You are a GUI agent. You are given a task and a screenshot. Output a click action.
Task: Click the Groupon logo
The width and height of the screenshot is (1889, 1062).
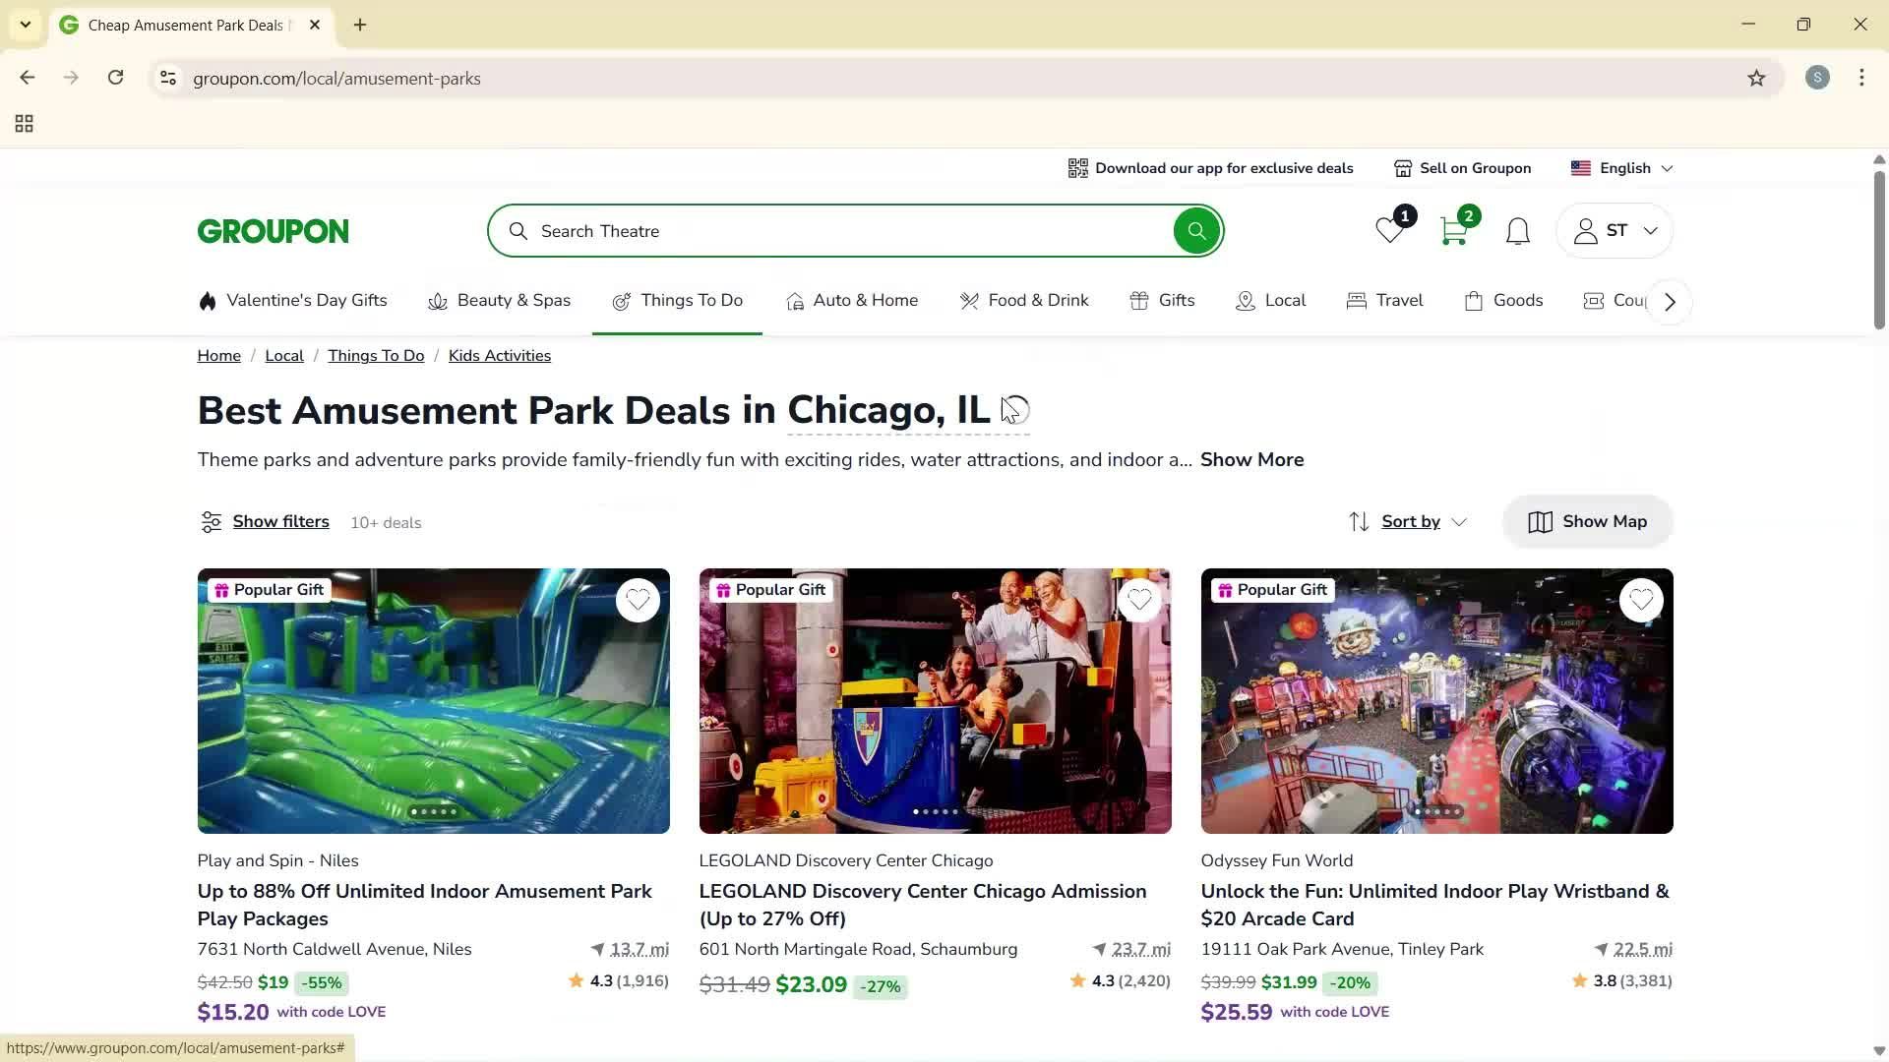(x=273, y=230)
